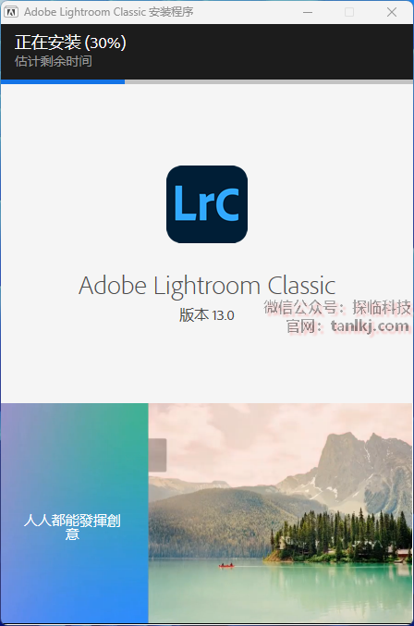Click the 正在安装 (30%) status heading
This screenshot has width=414, height=626.
pyautogui.click(x=70, y=43)
